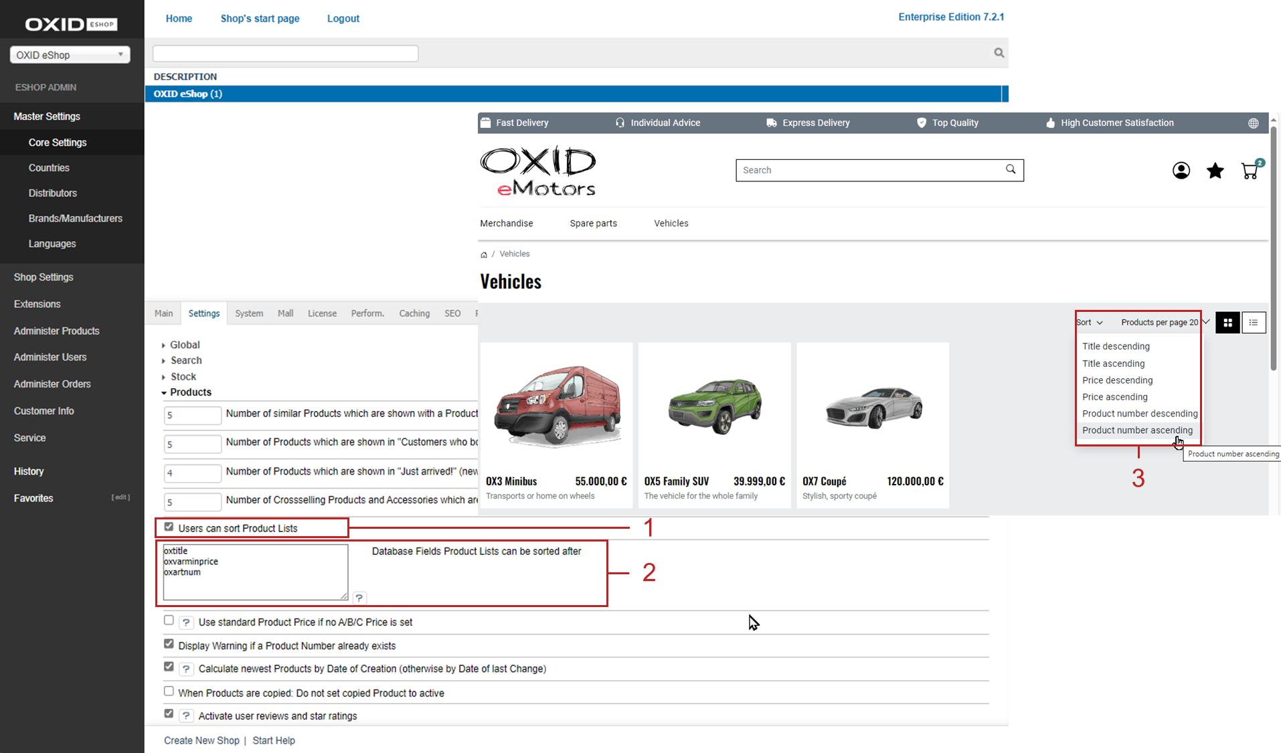Toggle Display Warning if Product Number exists
Viewport: 1281px width, 753px height.
pyautogui.click(x=169, y=644)
